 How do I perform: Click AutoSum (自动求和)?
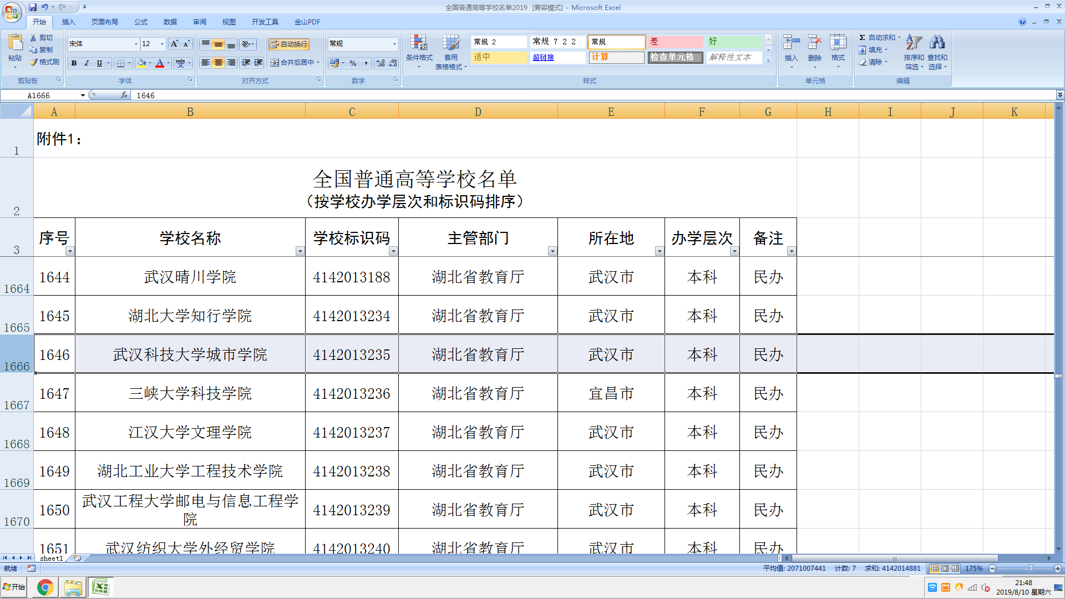click(880, 38)
